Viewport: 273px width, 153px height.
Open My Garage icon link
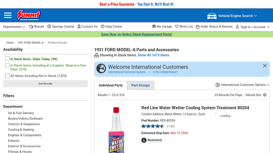point(154,27)
